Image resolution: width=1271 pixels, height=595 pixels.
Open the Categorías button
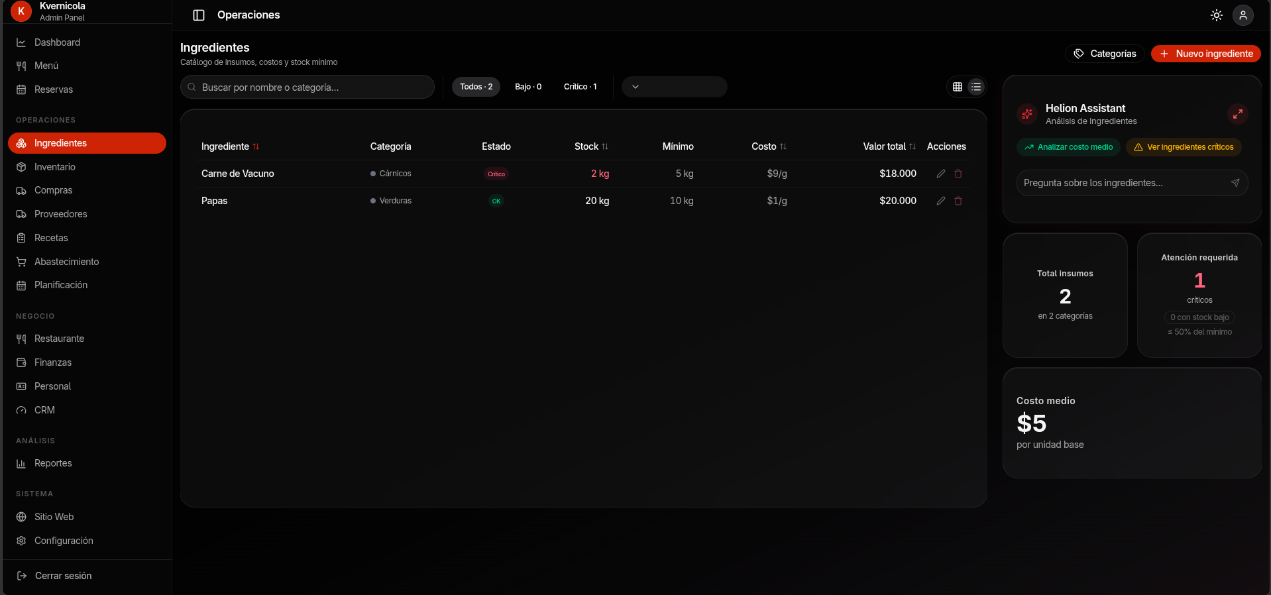1104,54
